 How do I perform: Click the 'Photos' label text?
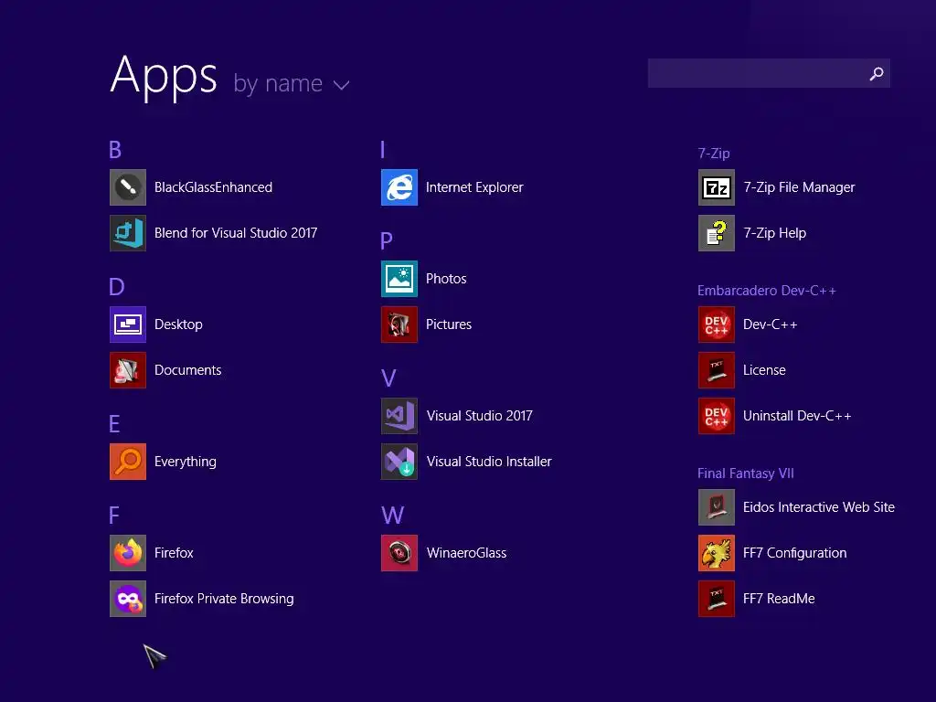point(446,279)
